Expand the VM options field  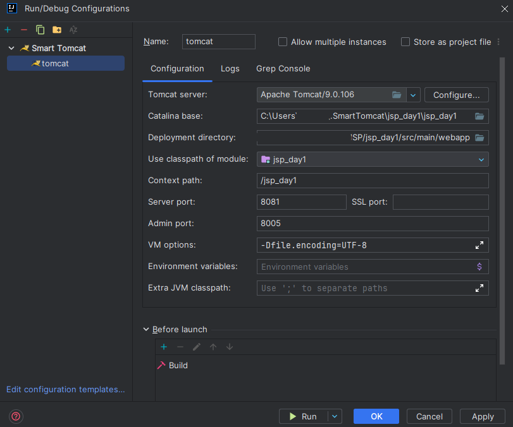point(479,245)
